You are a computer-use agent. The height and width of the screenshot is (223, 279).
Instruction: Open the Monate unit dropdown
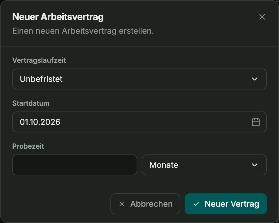[204, 165]
